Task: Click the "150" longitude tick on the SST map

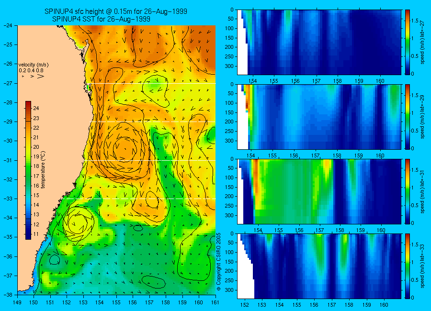Action: pos(34,302)
